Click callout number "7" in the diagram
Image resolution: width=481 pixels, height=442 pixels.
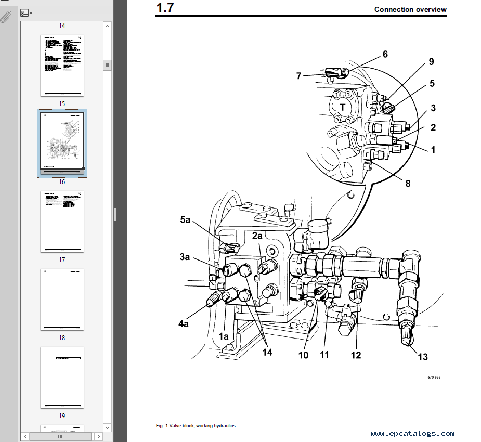pos(299,76)
